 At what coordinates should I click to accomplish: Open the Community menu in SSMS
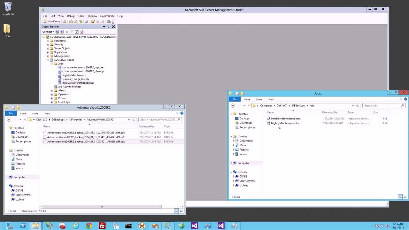[x=107, y=16]
